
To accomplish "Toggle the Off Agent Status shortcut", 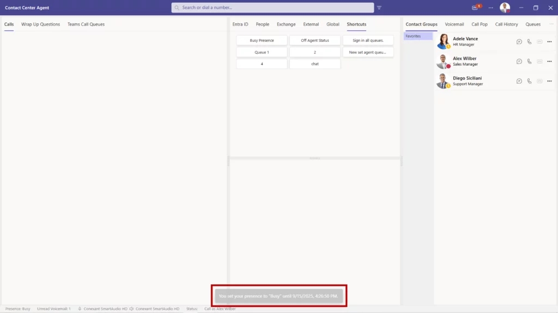I will point(315,40).
